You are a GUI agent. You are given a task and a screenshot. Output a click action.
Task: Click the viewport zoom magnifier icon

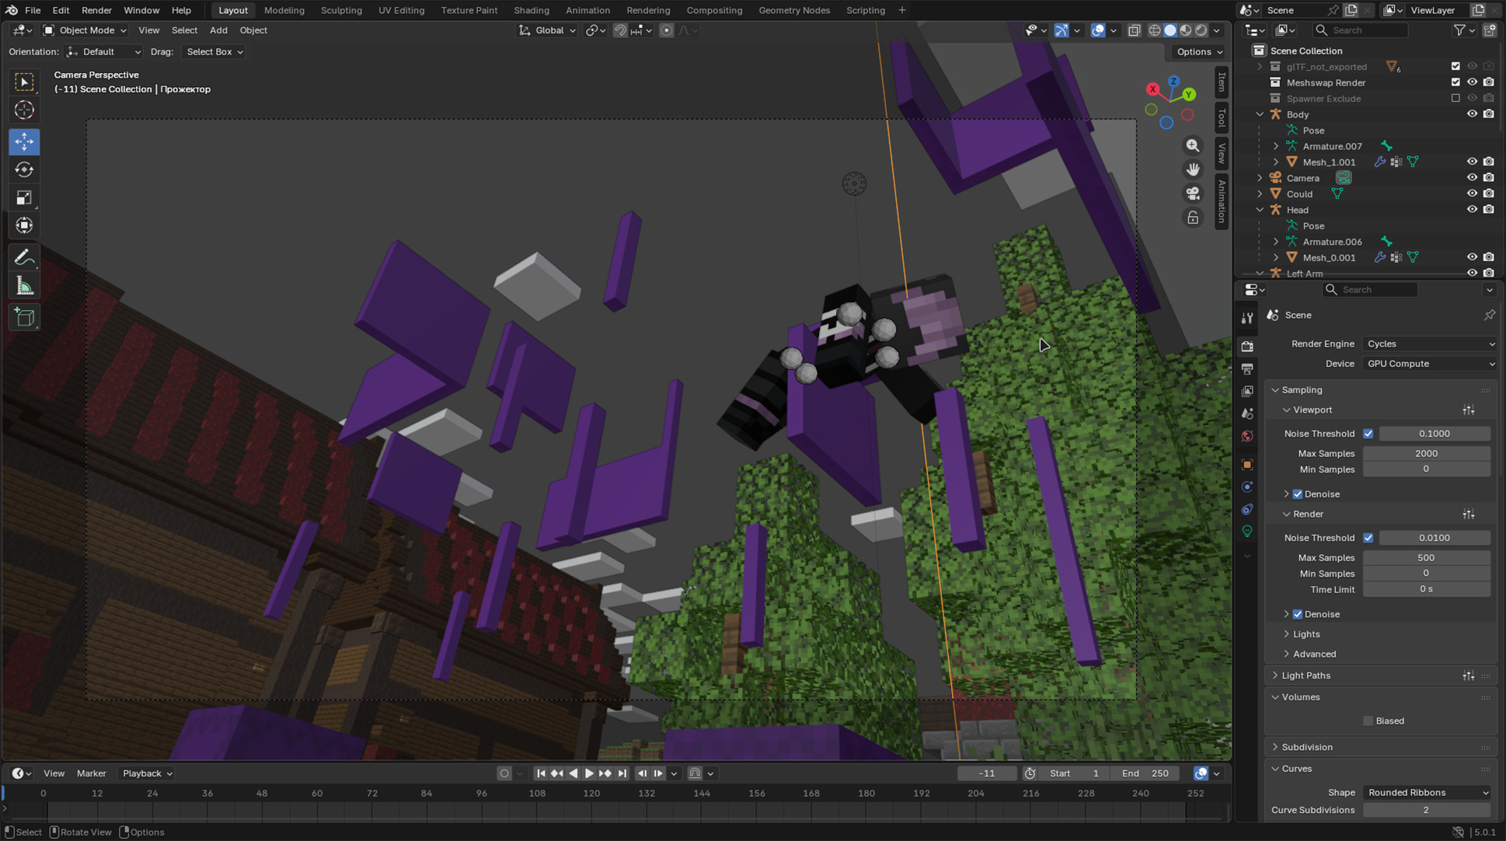tap(1193, 145)
